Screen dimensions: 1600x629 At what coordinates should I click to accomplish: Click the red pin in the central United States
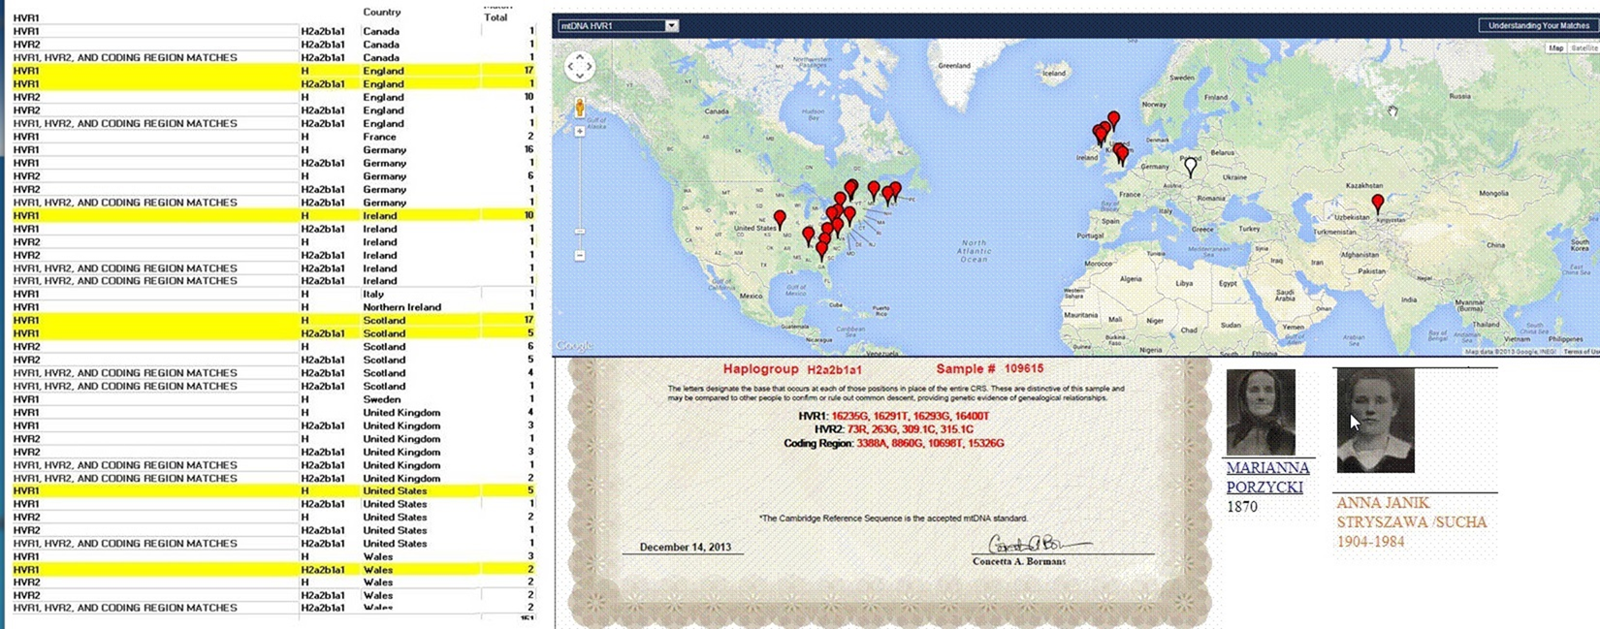(780, 221)
